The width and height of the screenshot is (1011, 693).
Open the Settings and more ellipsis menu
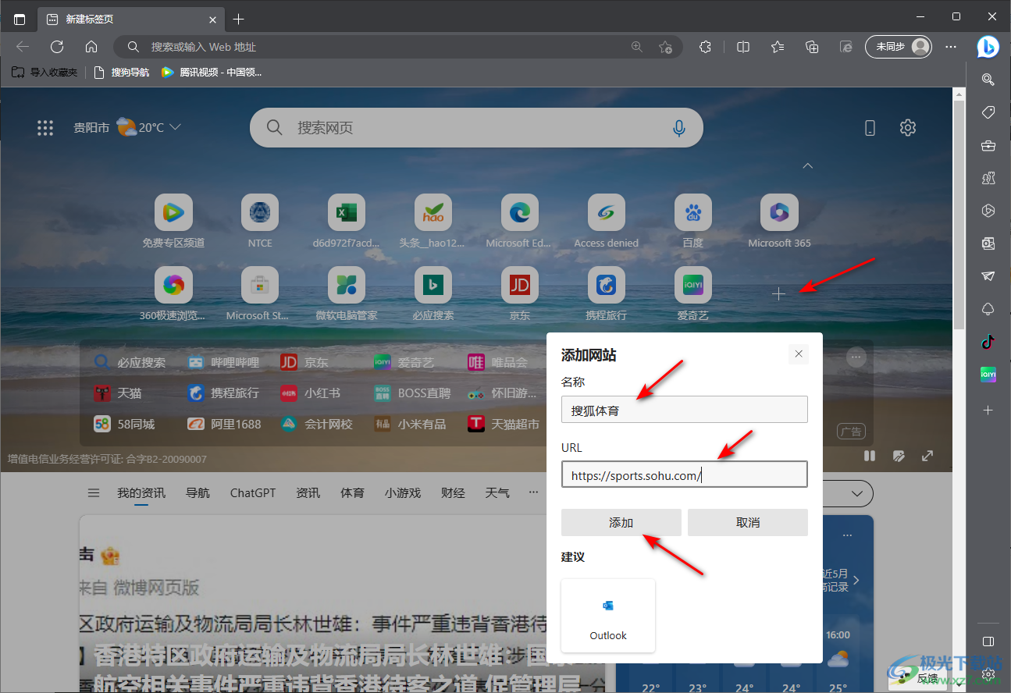click(951, 47)
